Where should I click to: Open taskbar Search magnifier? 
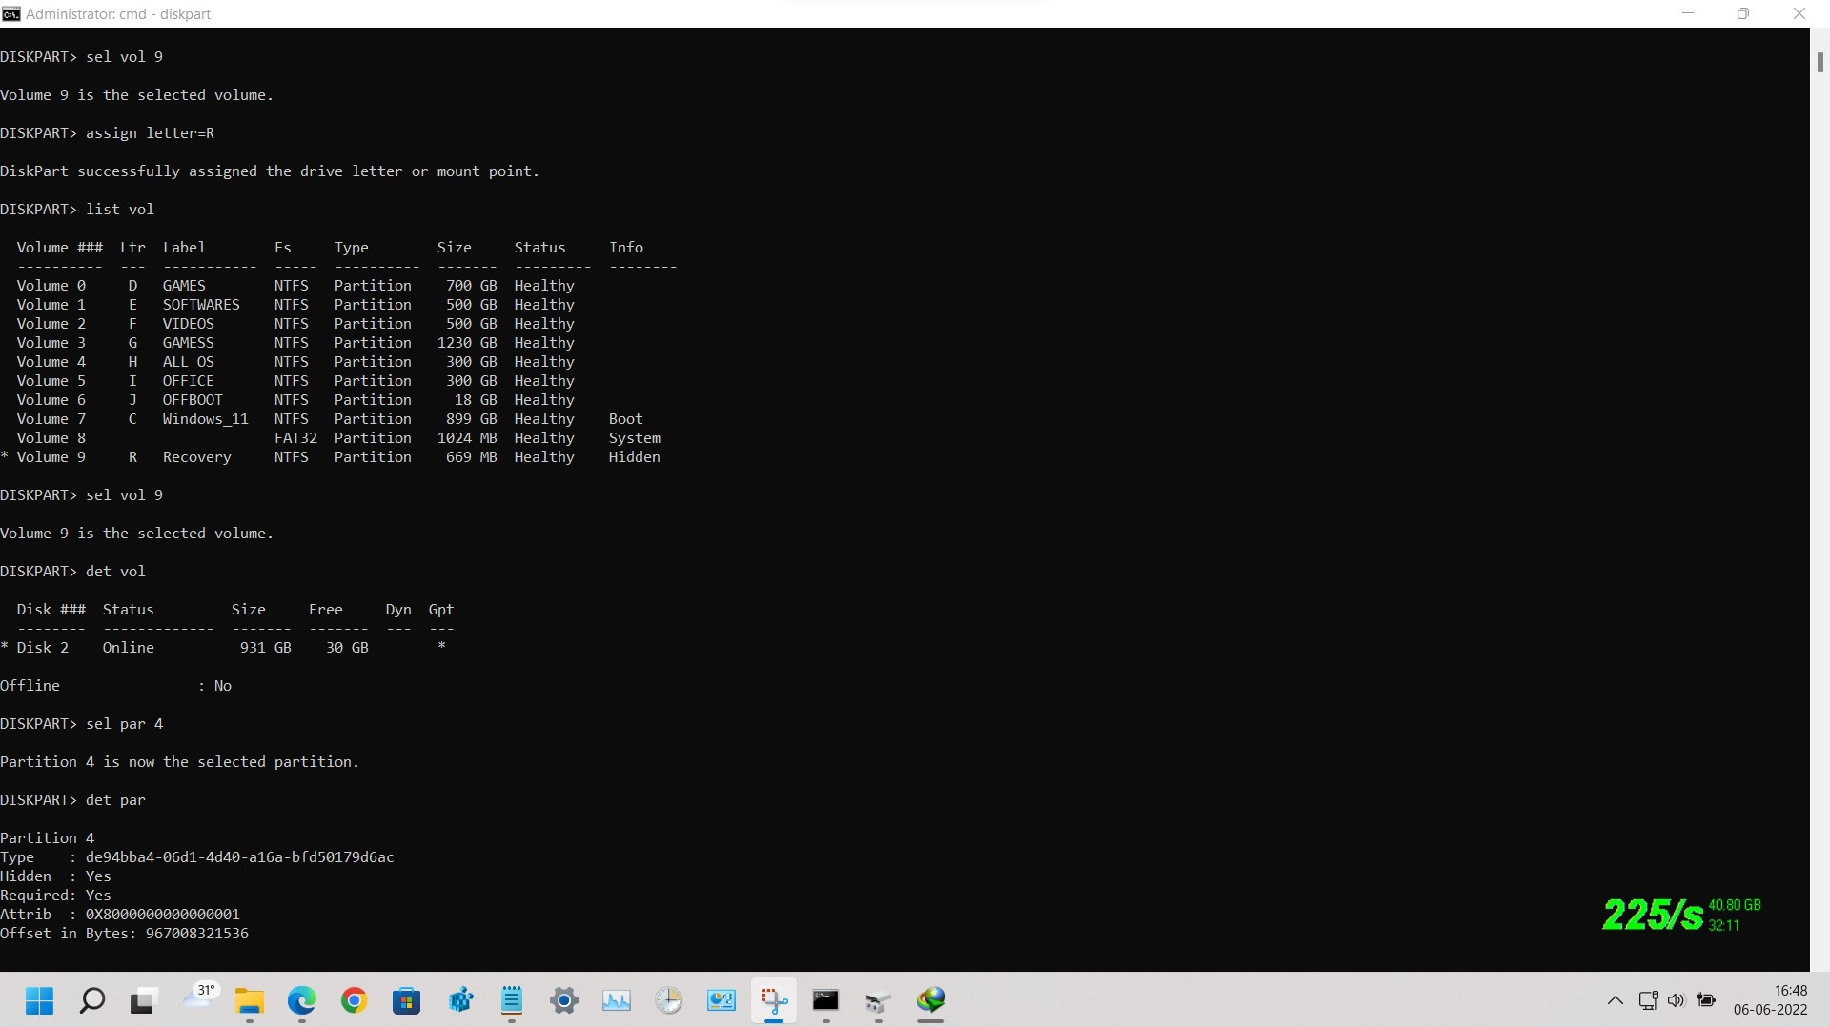[x=91, y=1000]
